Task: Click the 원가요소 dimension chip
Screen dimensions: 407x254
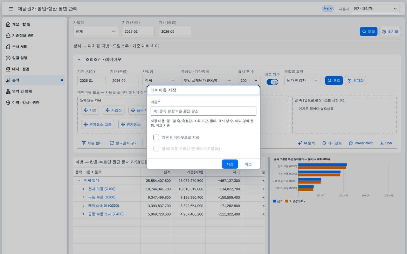Action: point(131,124)
